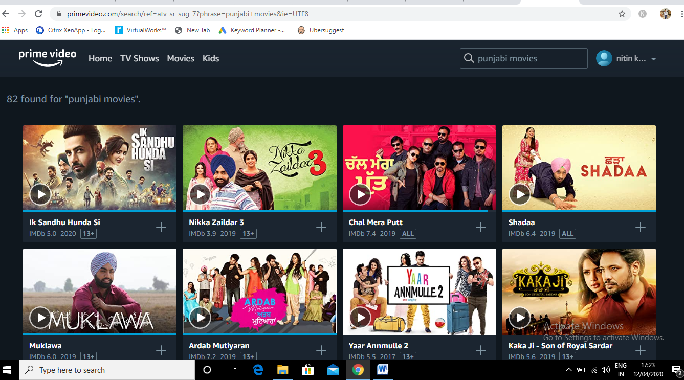
Task: Open volume control in system tray
Action: (606, 370)
